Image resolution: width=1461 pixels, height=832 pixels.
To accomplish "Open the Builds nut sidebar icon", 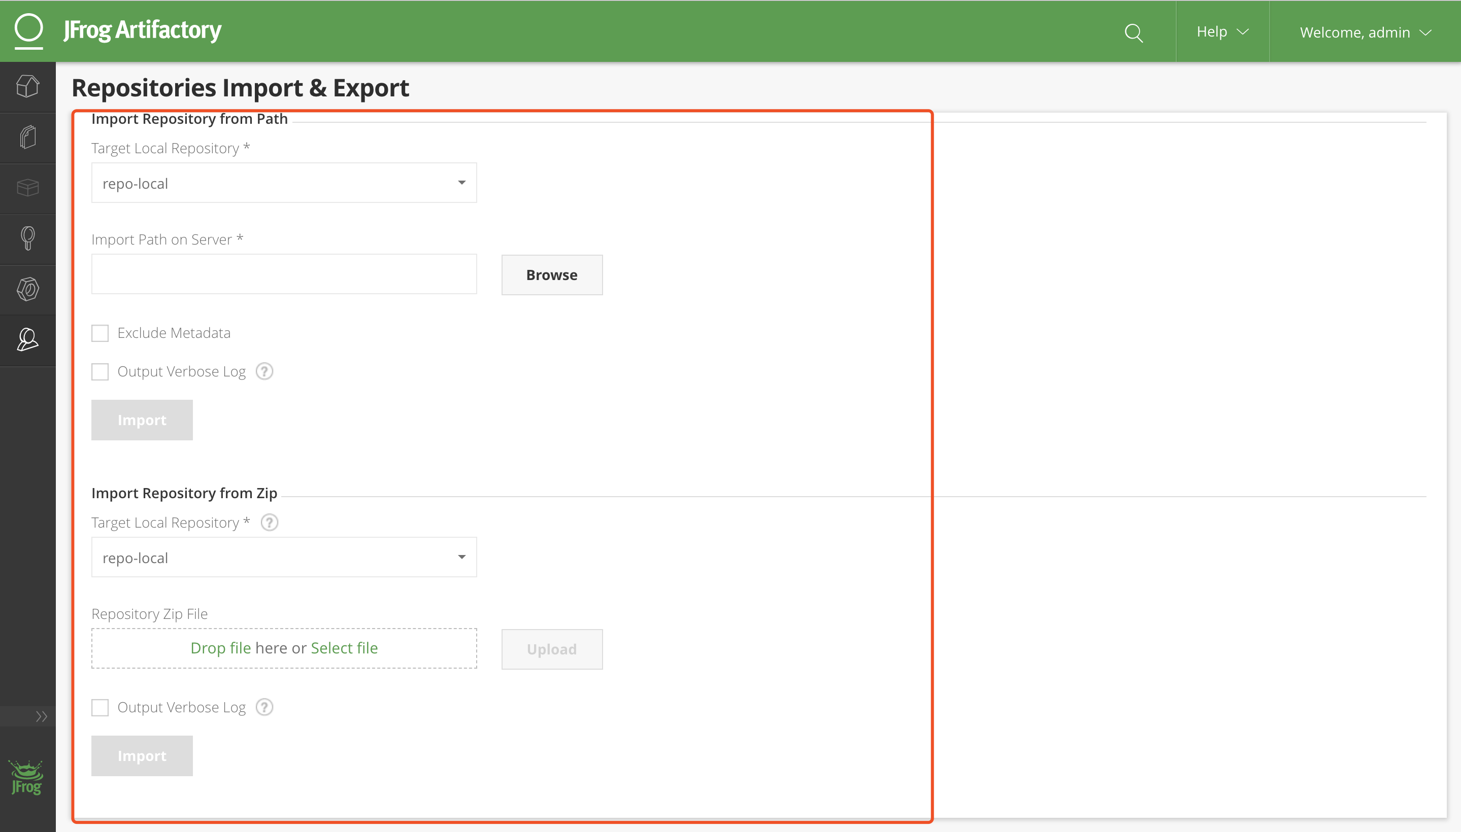I will coord(27,289).
